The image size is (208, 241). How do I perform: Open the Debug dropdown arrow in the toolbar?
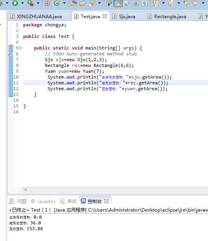click(7, 3)
